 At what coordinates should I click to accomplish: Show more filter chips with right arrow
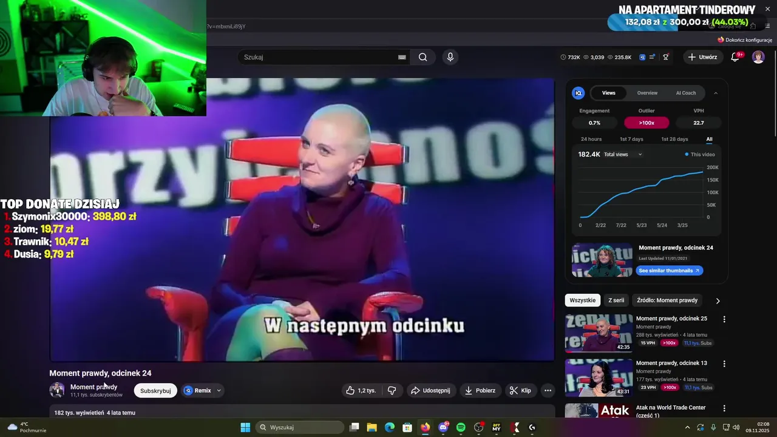(718, 300)
